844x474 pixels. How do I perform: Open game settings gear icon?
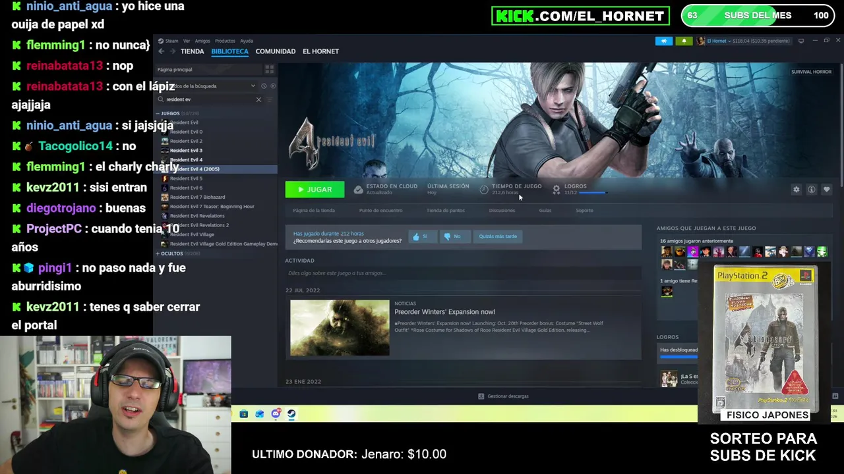click(797, 190)
